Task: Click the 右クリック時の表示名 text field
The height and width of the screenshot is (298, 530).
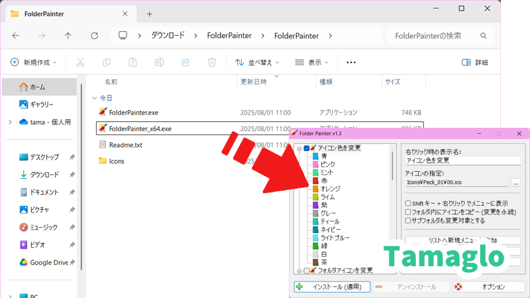Action: click(463, 160)
